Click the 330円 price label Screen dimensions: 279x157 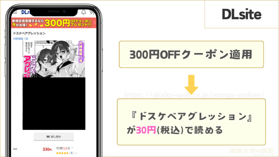[x=47, y=149]
